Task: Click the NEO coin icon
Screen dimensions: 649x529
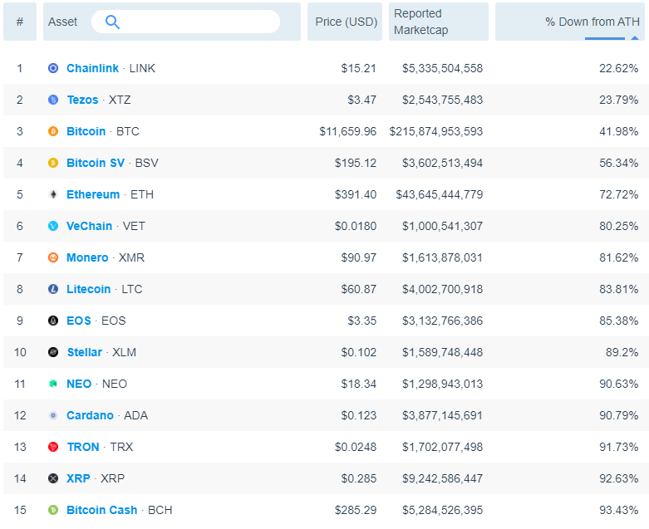Action: 53,384
